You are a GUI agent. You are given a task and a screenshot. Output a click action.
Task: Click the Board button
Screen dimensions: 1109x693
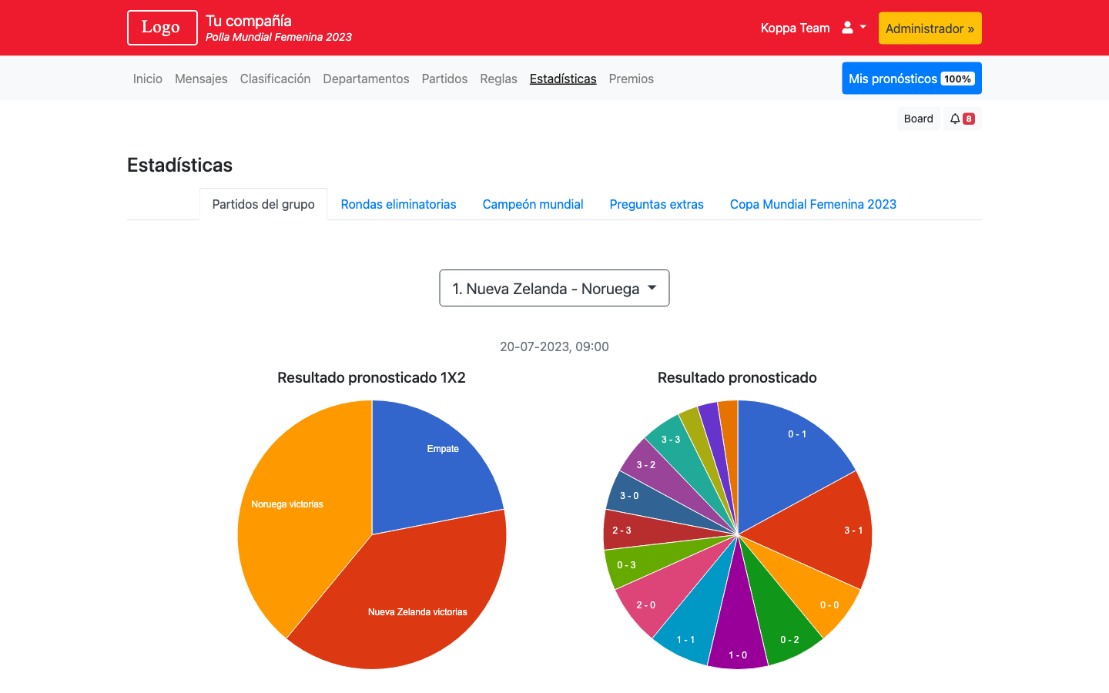pos(918,119)
